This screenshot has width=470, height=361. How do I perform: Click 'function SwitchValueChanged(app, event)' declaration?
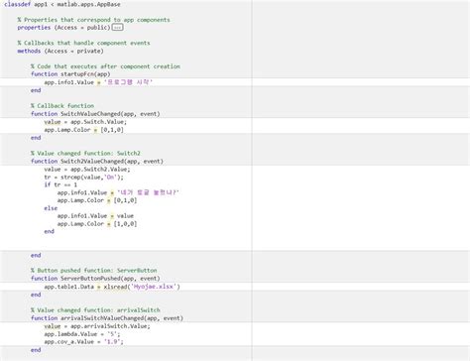click(95, 114)
